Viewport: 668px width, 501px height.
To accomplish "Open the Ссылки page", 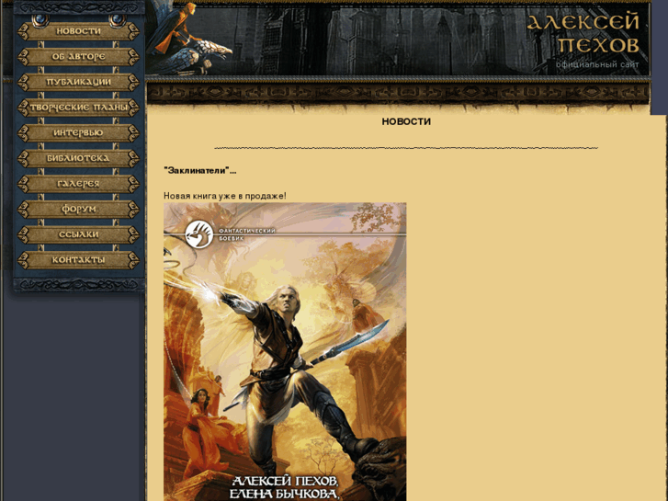I will [x=78, y=234].
